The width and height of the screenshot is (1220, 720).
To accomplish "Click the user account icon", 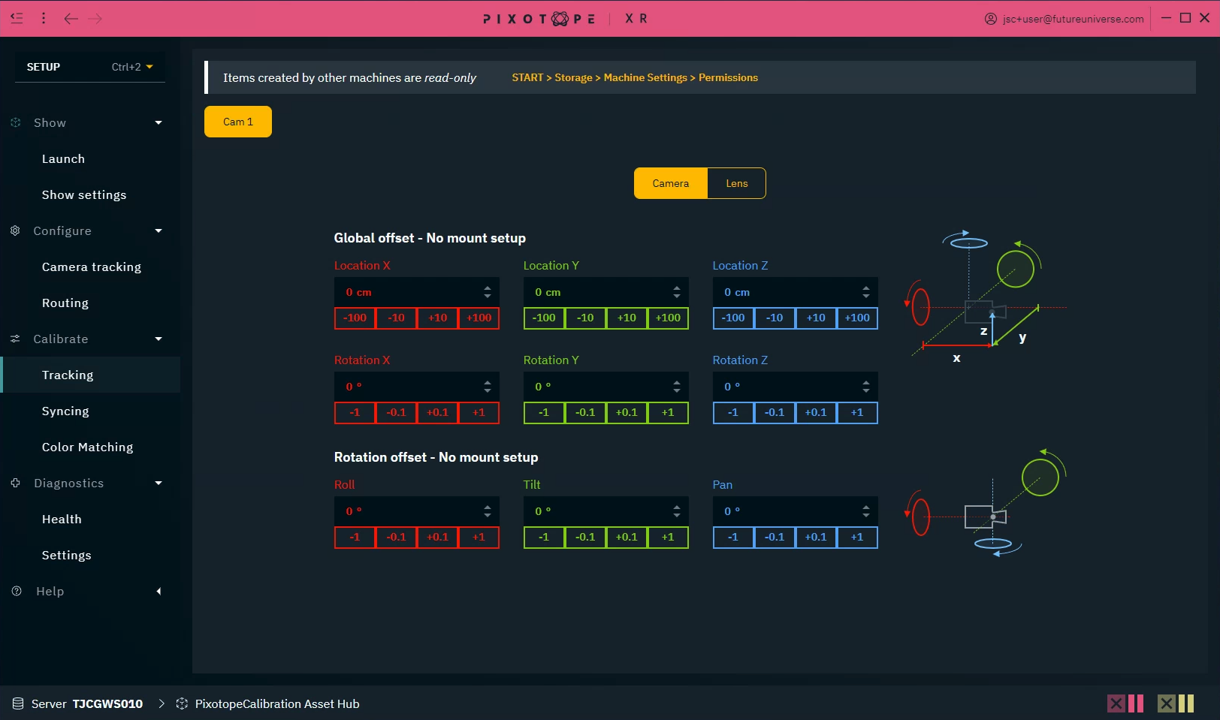I will (x=990, y=19).
